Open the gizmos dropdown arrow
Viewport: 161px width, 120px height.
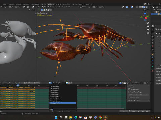point(129,7)
